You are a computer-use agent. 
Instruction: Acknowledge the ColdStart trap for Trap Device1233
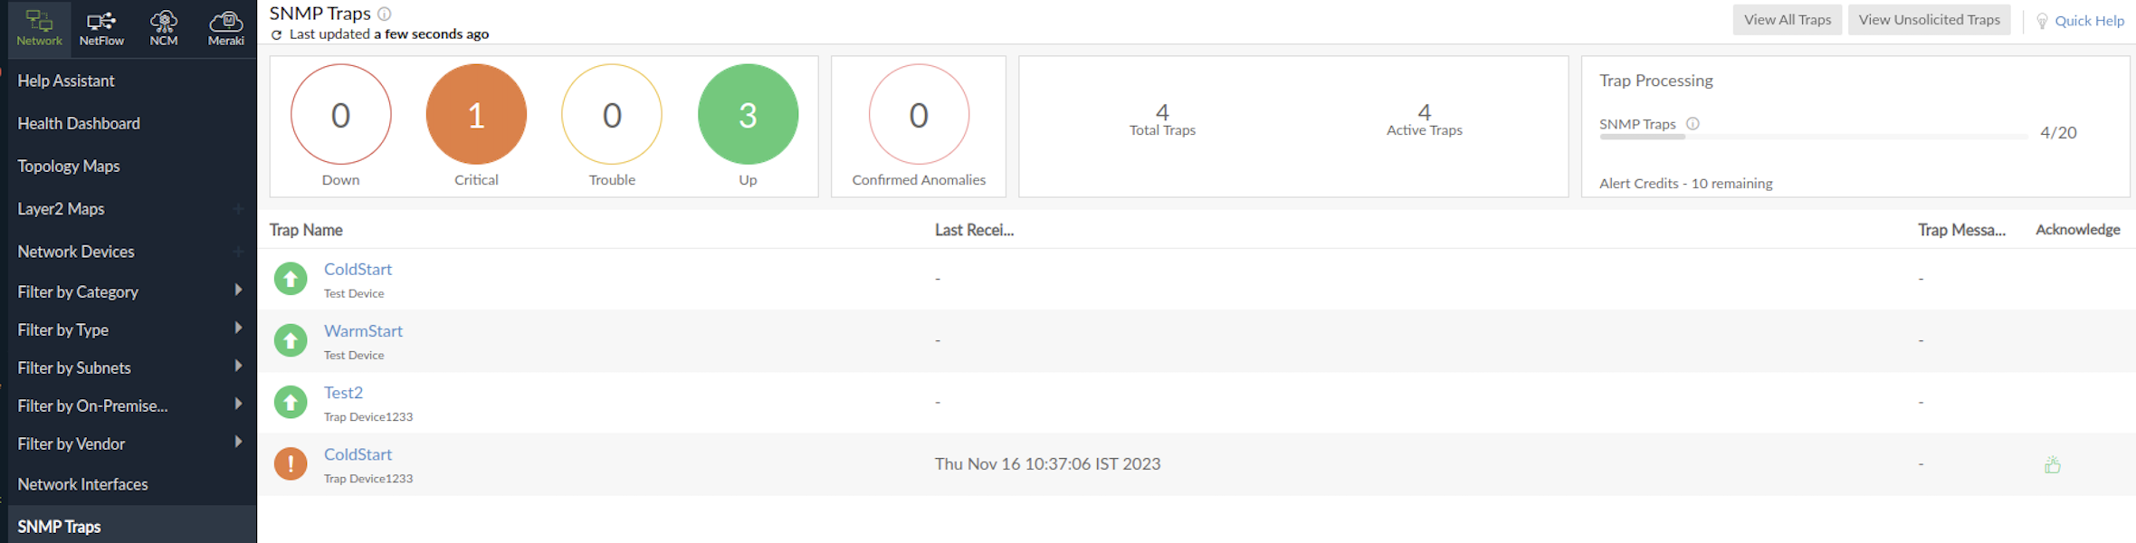[2052, 463]
